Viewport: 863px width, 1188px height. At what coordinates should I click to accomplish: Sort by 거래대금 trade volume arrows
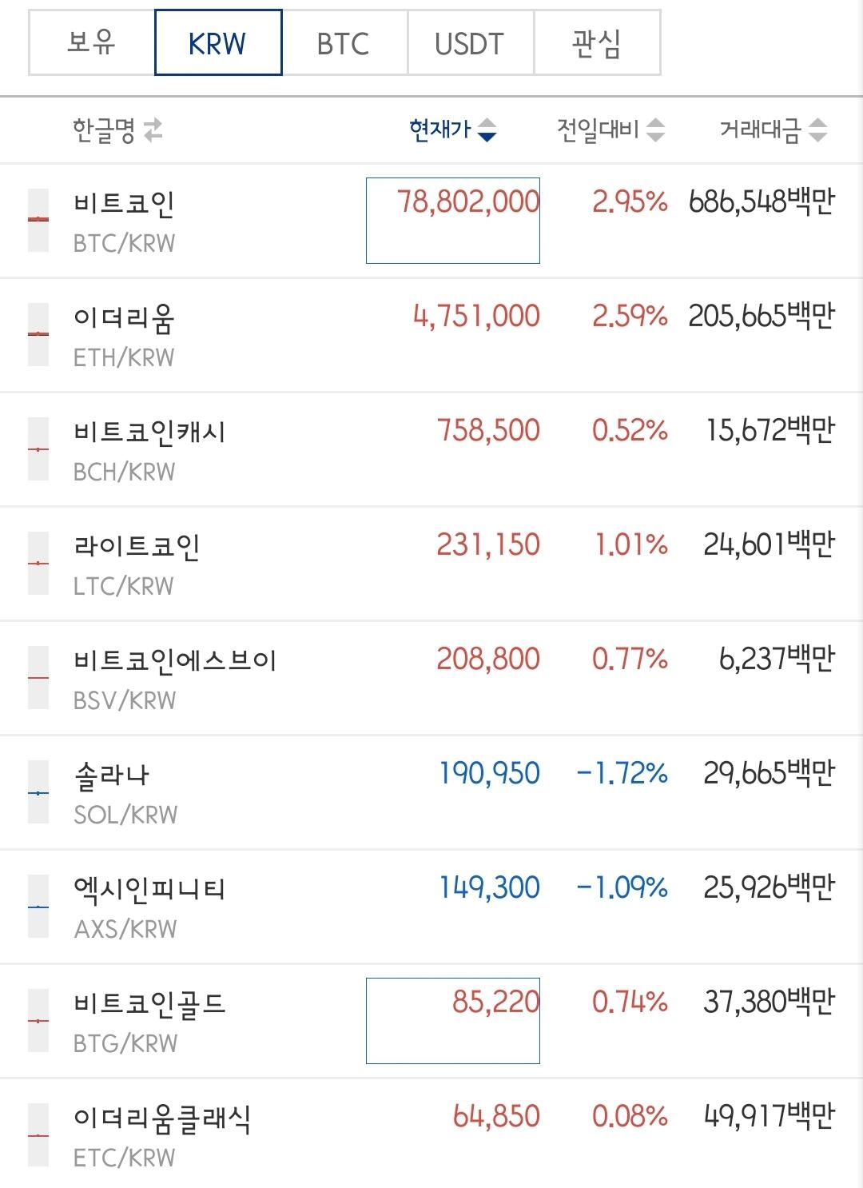coord(817,130)
